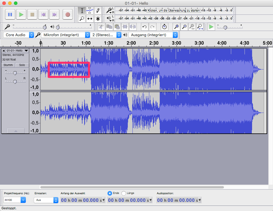Click the '32-bit float' track info text
This screenshot has width=273, height=211.
(x=9, y=60)
